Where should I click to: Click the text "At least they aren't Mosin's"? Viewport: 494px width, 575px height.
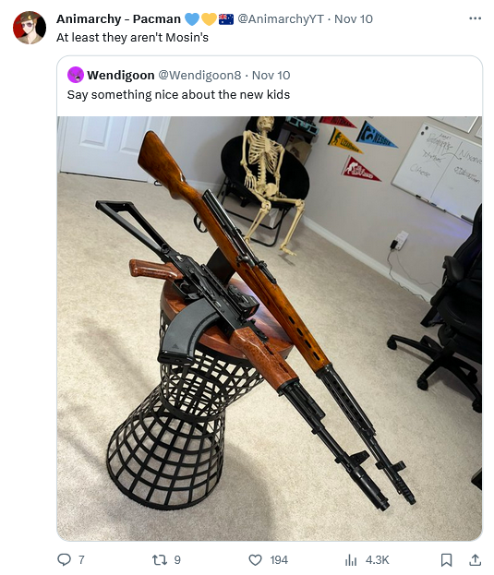click(x=132, y=38)
